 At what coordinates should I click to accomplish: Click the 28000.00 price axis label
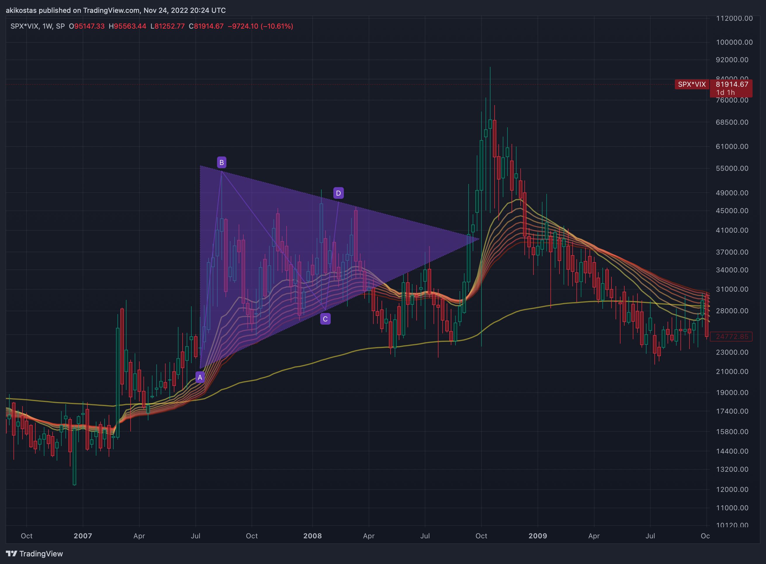click(732, 311)
